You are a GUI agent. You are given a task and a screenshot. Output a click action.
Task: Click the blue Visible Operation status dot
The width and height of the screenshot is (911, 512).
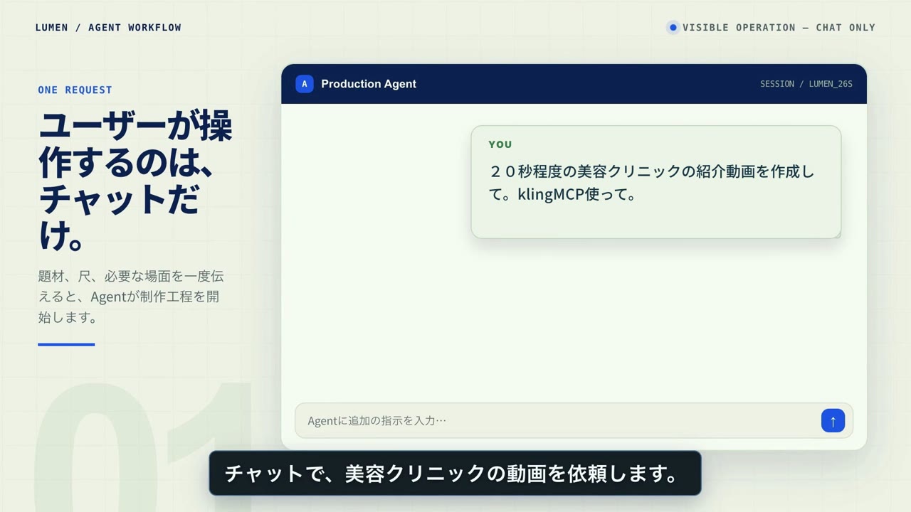pyautogui.click(x=673, y=28)
